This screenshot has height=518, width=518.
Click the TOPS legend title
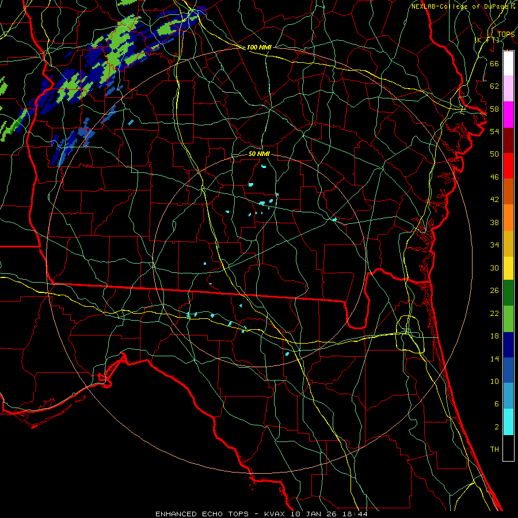506,34
